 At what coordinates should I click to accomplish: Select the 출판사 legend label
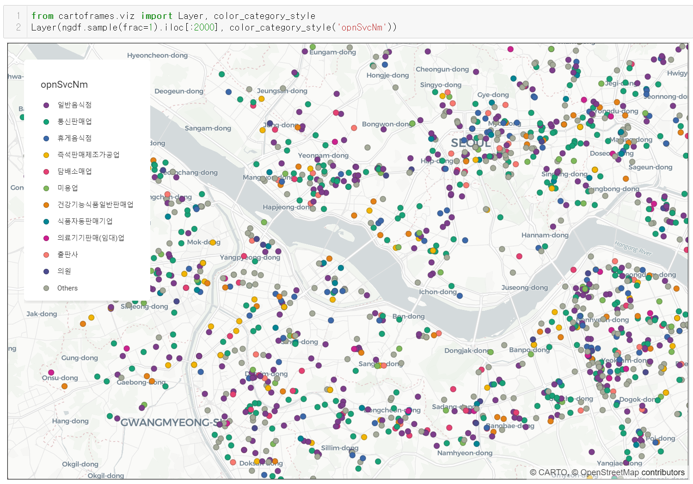pos(67,254)
